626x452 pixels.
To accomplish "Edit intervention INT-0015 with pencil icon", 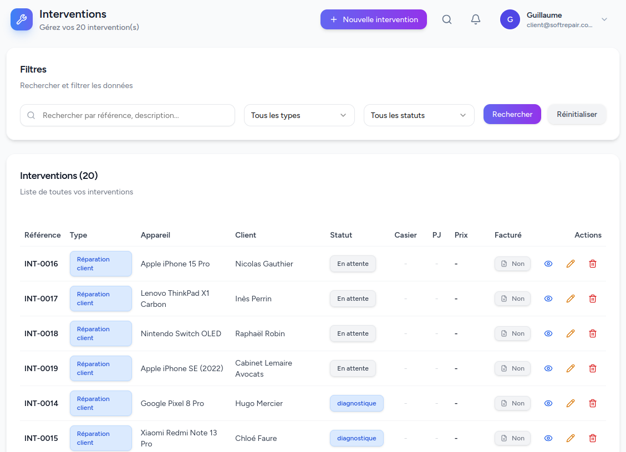I will coord(571,438).
